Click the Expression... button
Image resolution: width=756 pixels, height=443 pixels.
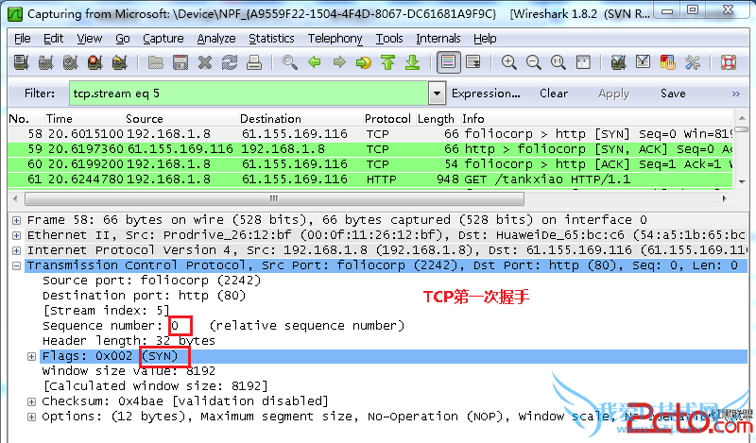486,93
